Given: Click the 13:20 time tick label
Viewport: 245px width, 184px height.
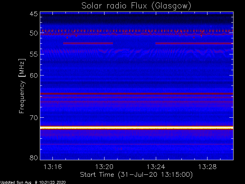Looking at the screenshot, I should pyautogui.click(x=104, y=167).
